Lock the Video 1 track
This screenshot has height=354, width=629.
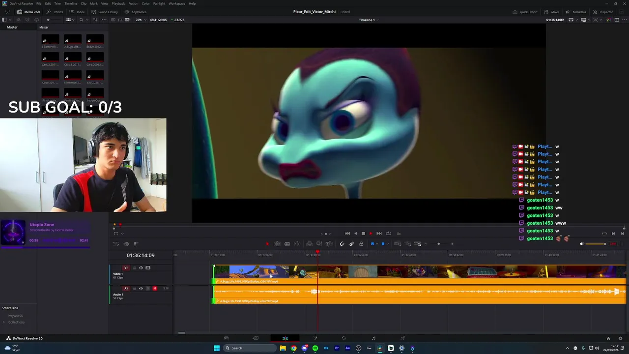point(134,268)
